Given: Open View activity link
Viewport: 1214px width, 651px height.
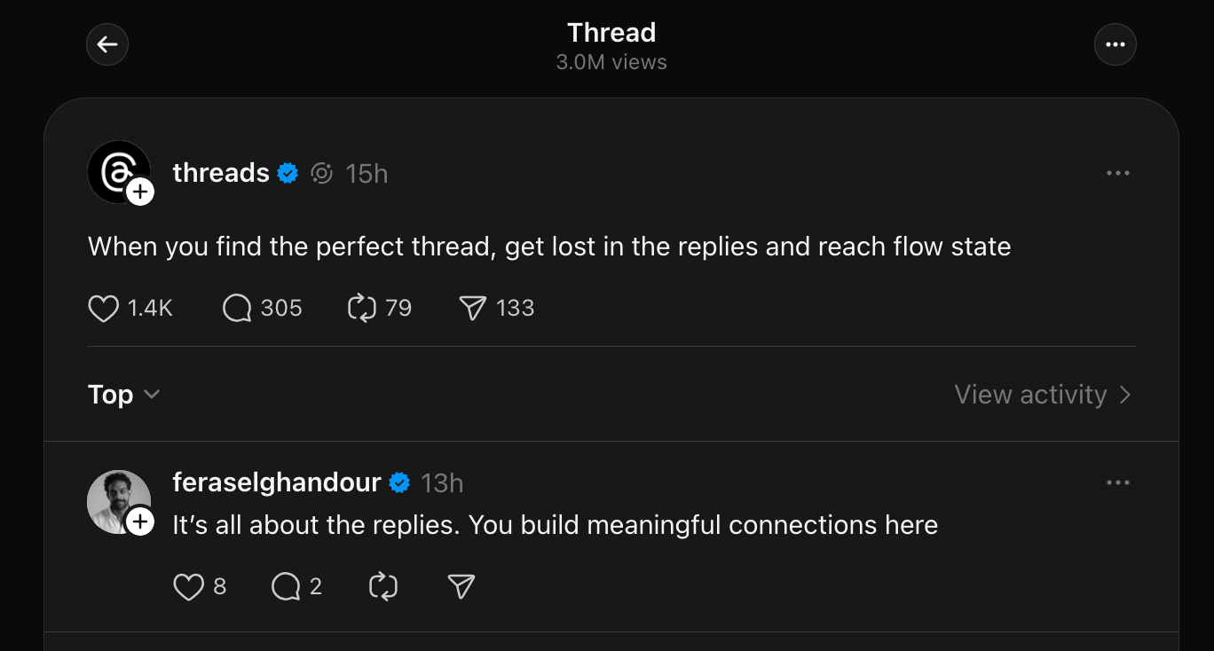Looking at the screenshot, I should point(1030,394).
